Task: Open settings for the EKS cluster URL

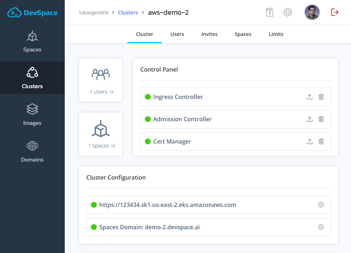Action: 321,205
